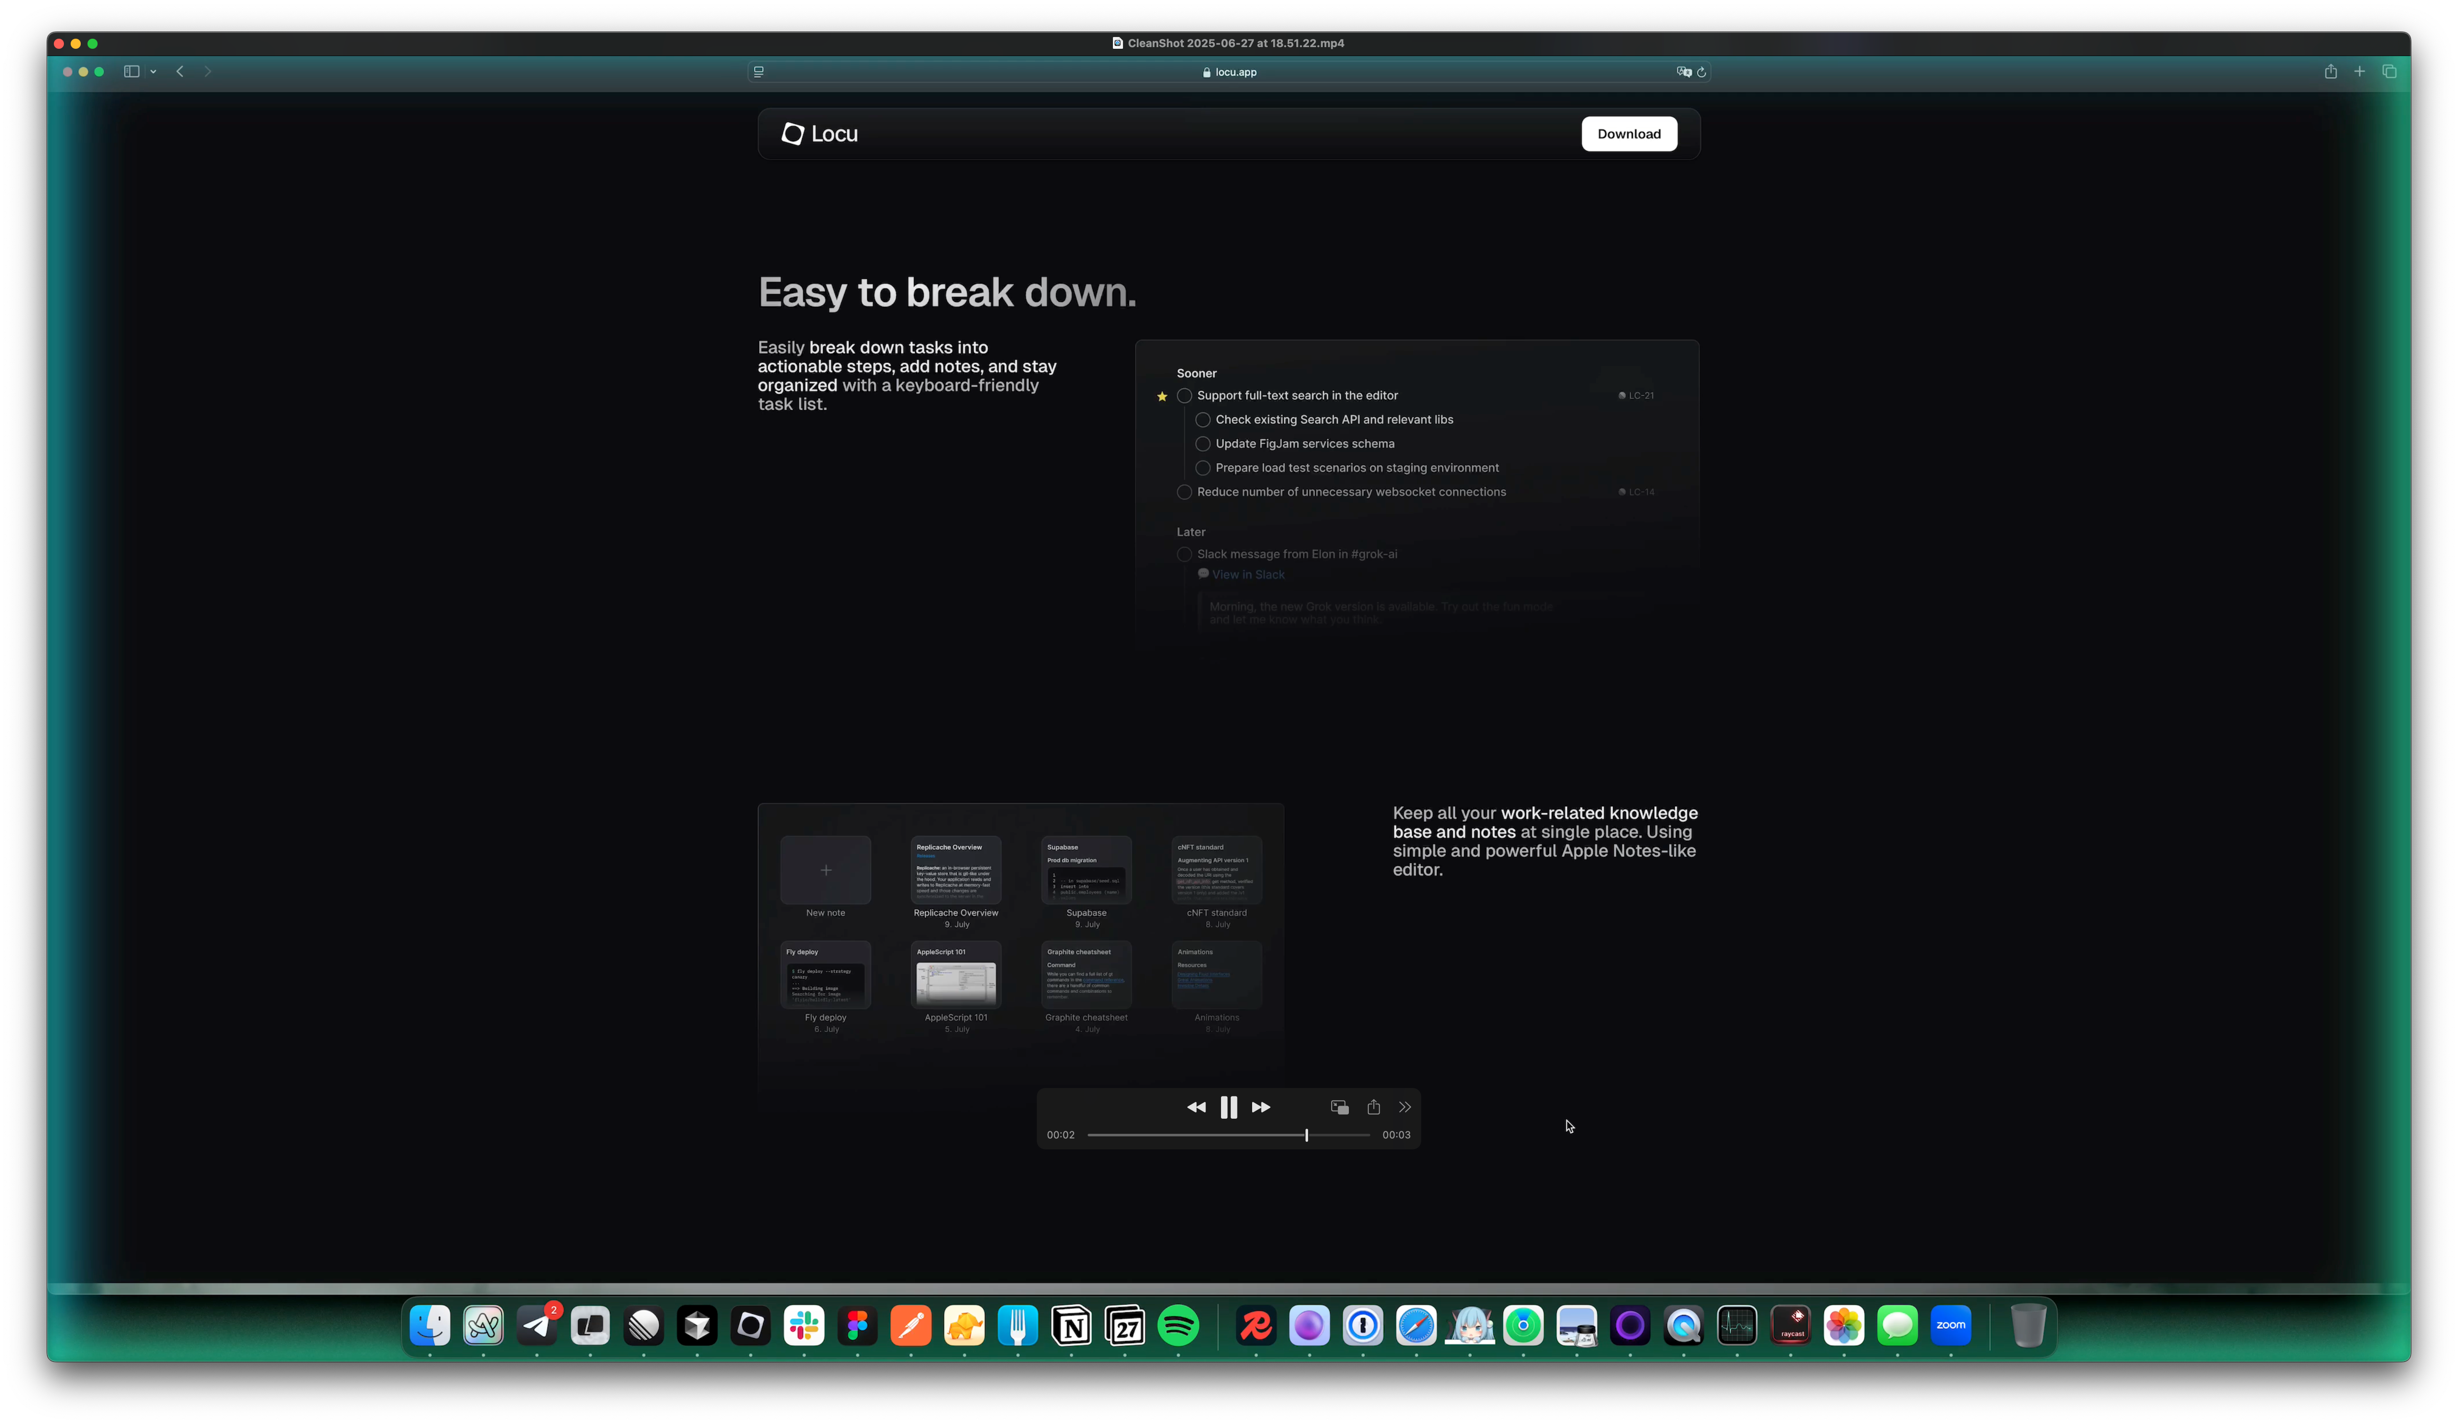Check the Support full-text search task
The image size is (2458, 1424).
pyautogui.click(x=1184, y=396)
